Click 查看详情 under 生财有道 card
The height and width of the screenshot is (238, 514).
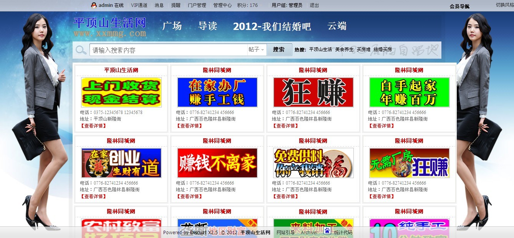[93, 197]
